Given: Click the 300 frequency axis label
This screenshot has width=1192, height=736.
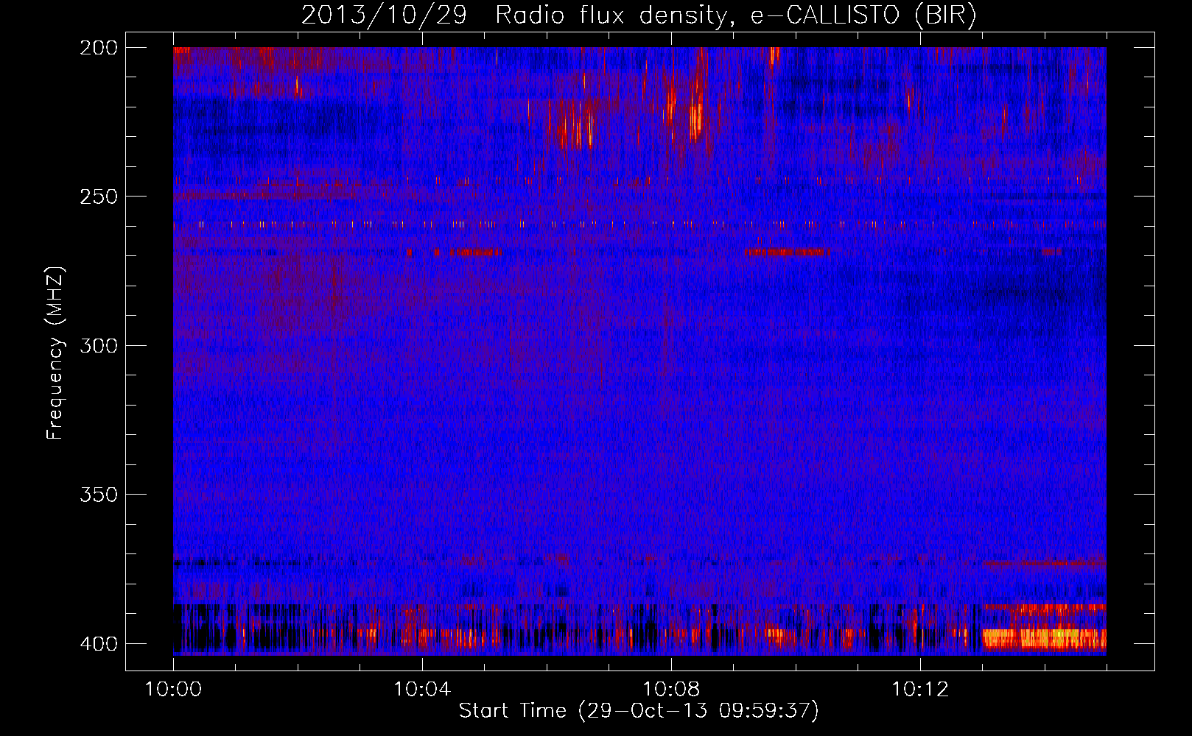Looking at the screenshot, I should (98, 345).
